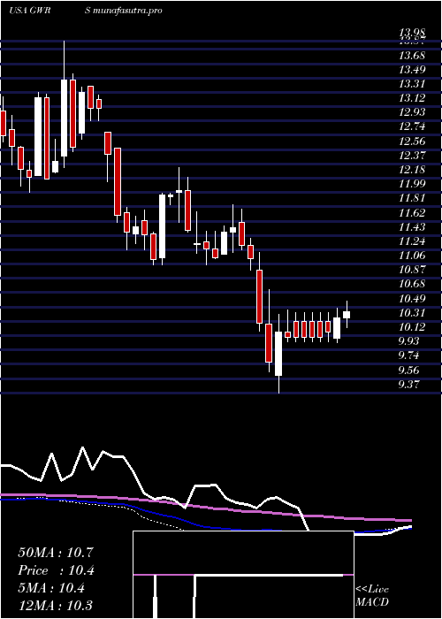Click the 50MA : 10.7 reading

pos(56,553)
